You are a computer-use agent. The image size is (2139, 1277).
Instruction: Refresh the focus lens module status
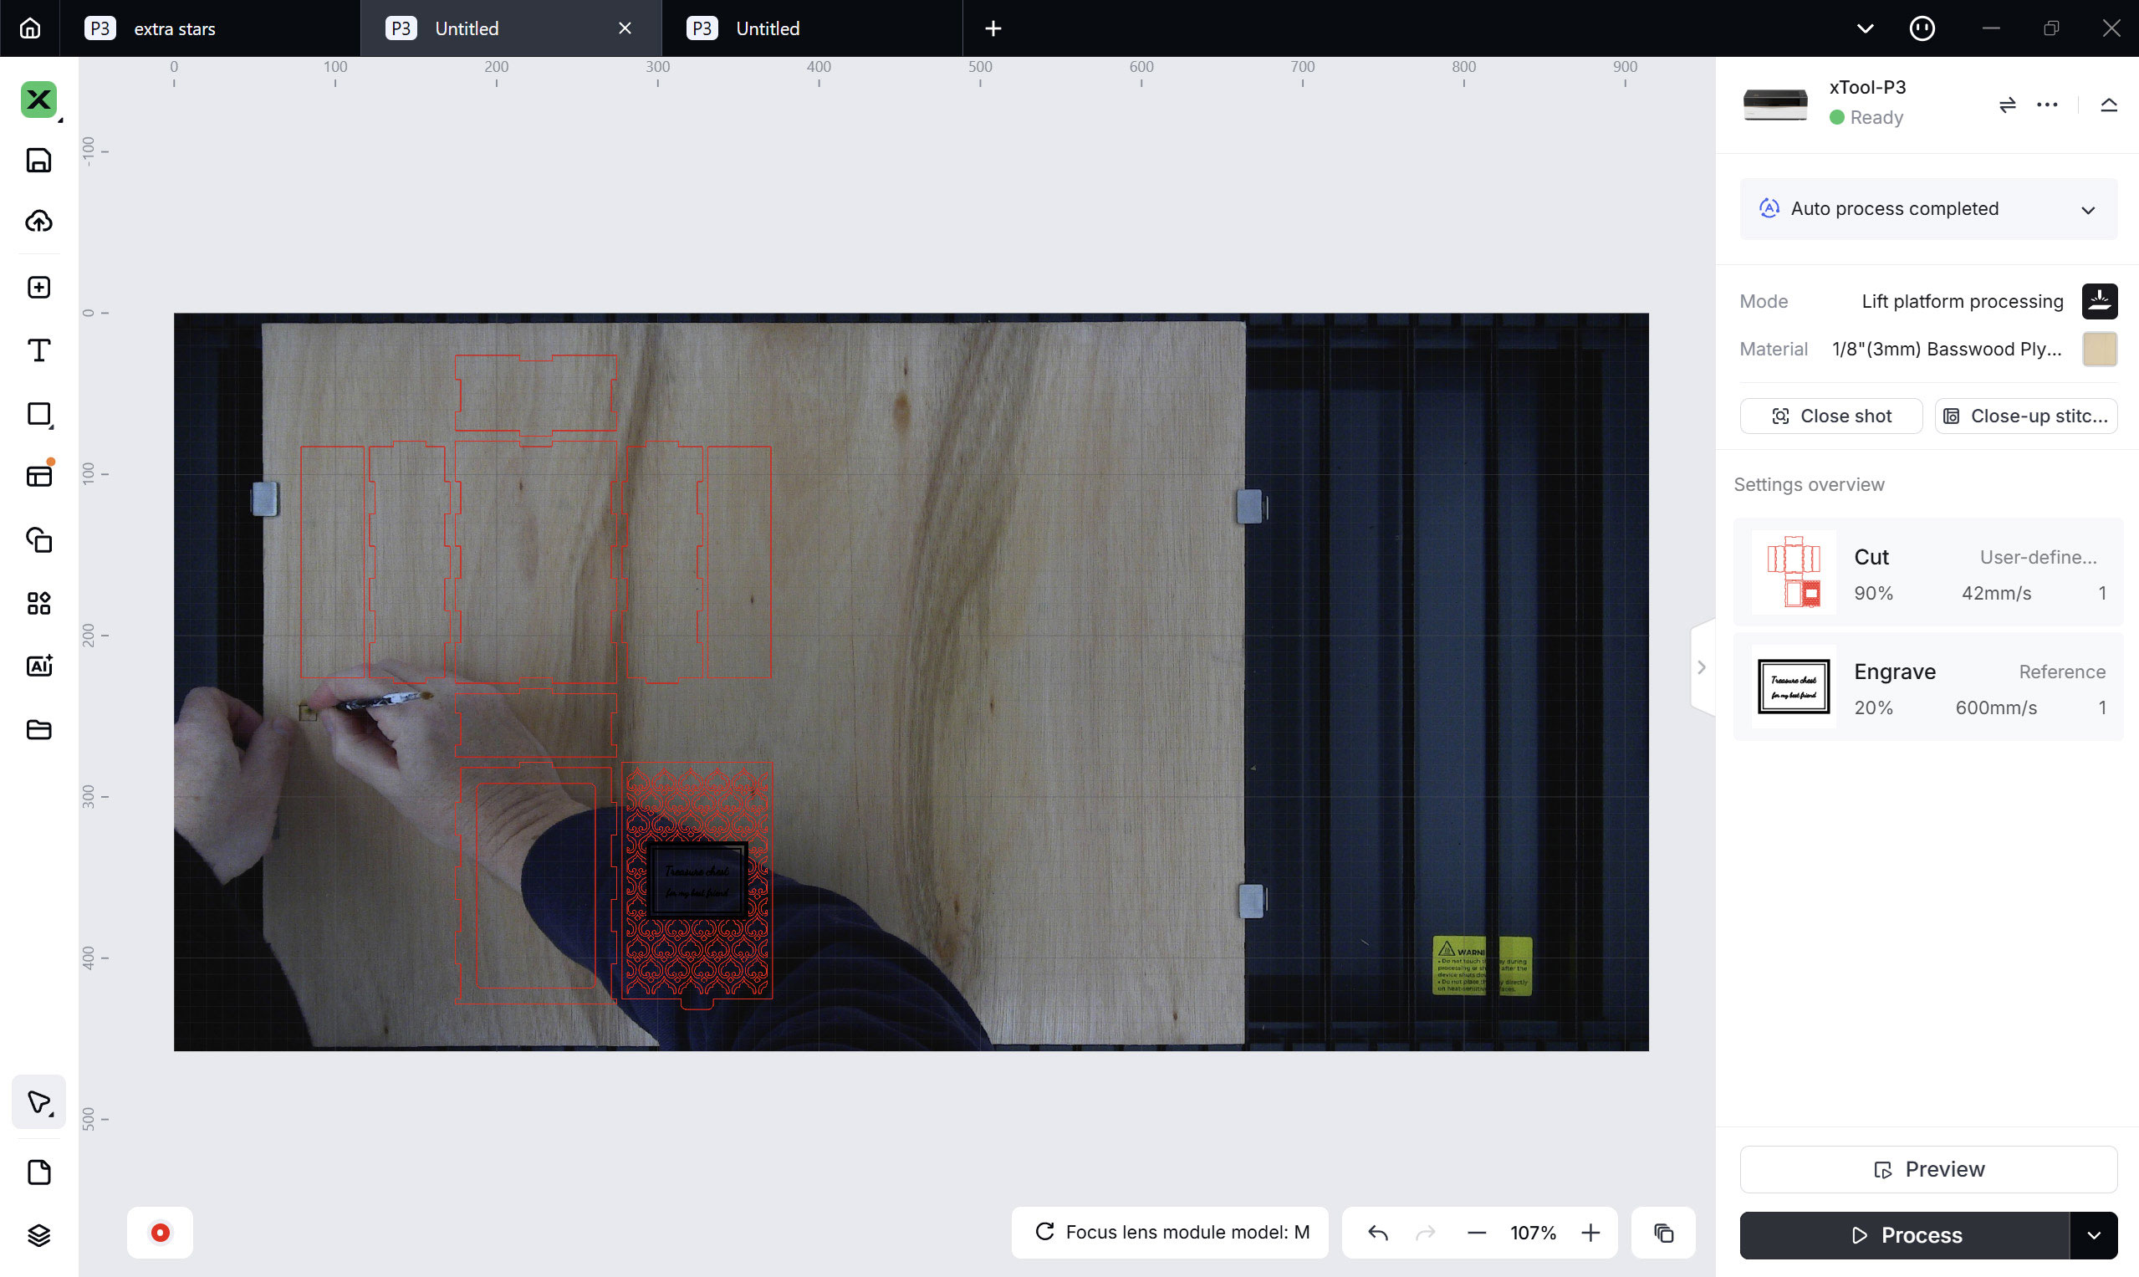[x=1045, y=1232]
